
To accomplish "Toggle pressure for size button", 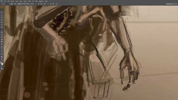I will [57, 4].
